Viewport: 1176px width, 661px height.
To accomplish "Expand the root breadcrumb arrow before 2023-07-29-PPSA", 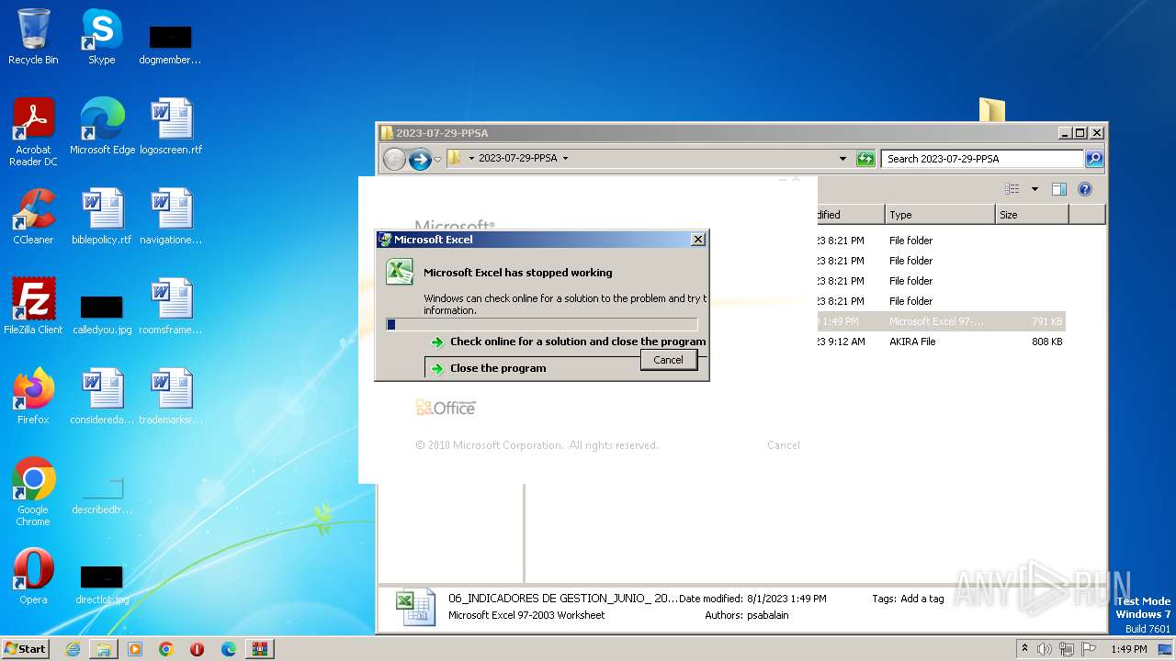I will (x=471, y=159).
